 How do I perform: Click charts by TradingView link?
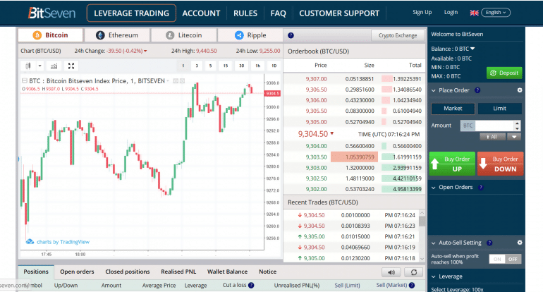pos(63,242)
